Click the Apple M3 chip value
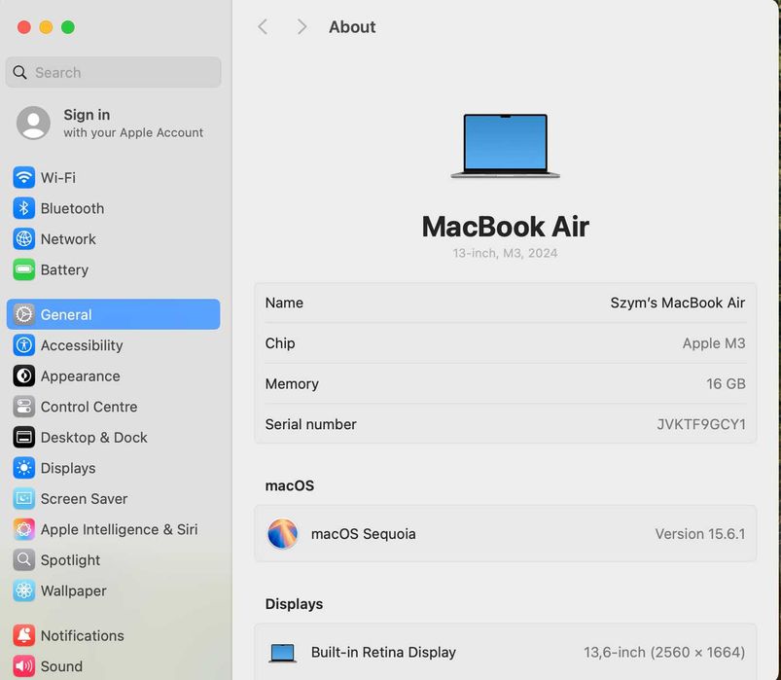 click(714, 343)
